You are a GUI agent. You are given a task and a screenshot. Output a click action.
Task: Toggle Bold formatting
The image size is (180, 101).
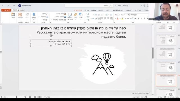click(147, 18)
